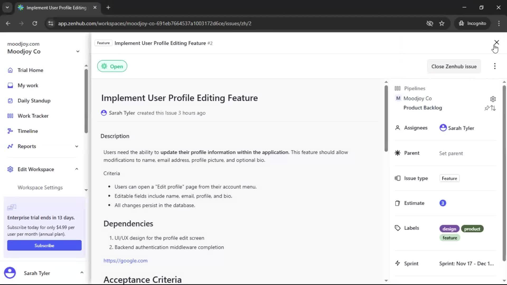
Task: Collapse the Sarah Tyler account section
Action: (x=82, y=272)
